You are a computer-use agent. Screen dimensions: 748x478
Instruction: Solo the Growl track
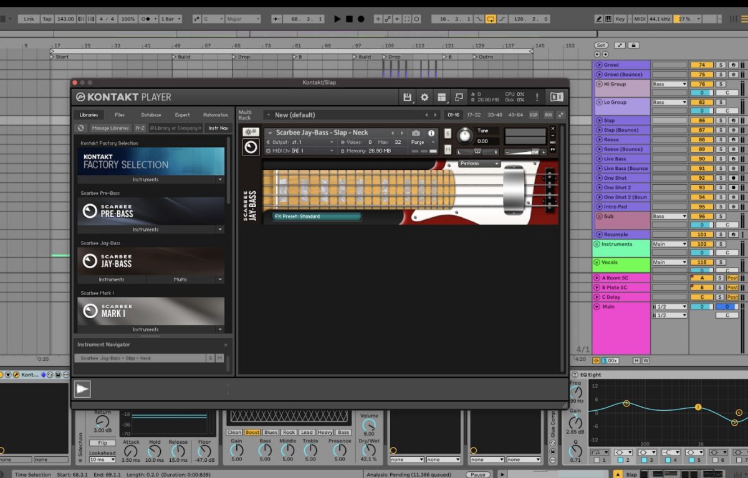coord(720,65)
